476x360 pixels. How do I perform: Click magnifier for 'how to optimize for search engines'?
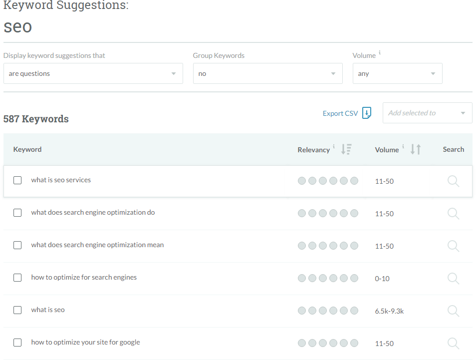pos(453,278)
